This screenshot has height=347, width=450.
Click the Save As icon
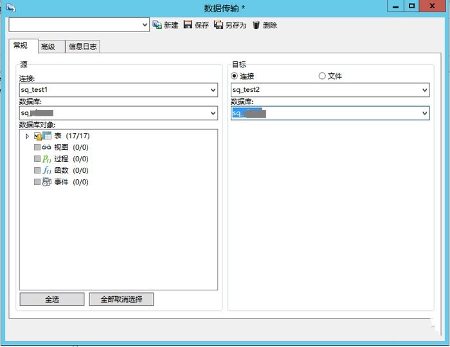coord(219,24)
